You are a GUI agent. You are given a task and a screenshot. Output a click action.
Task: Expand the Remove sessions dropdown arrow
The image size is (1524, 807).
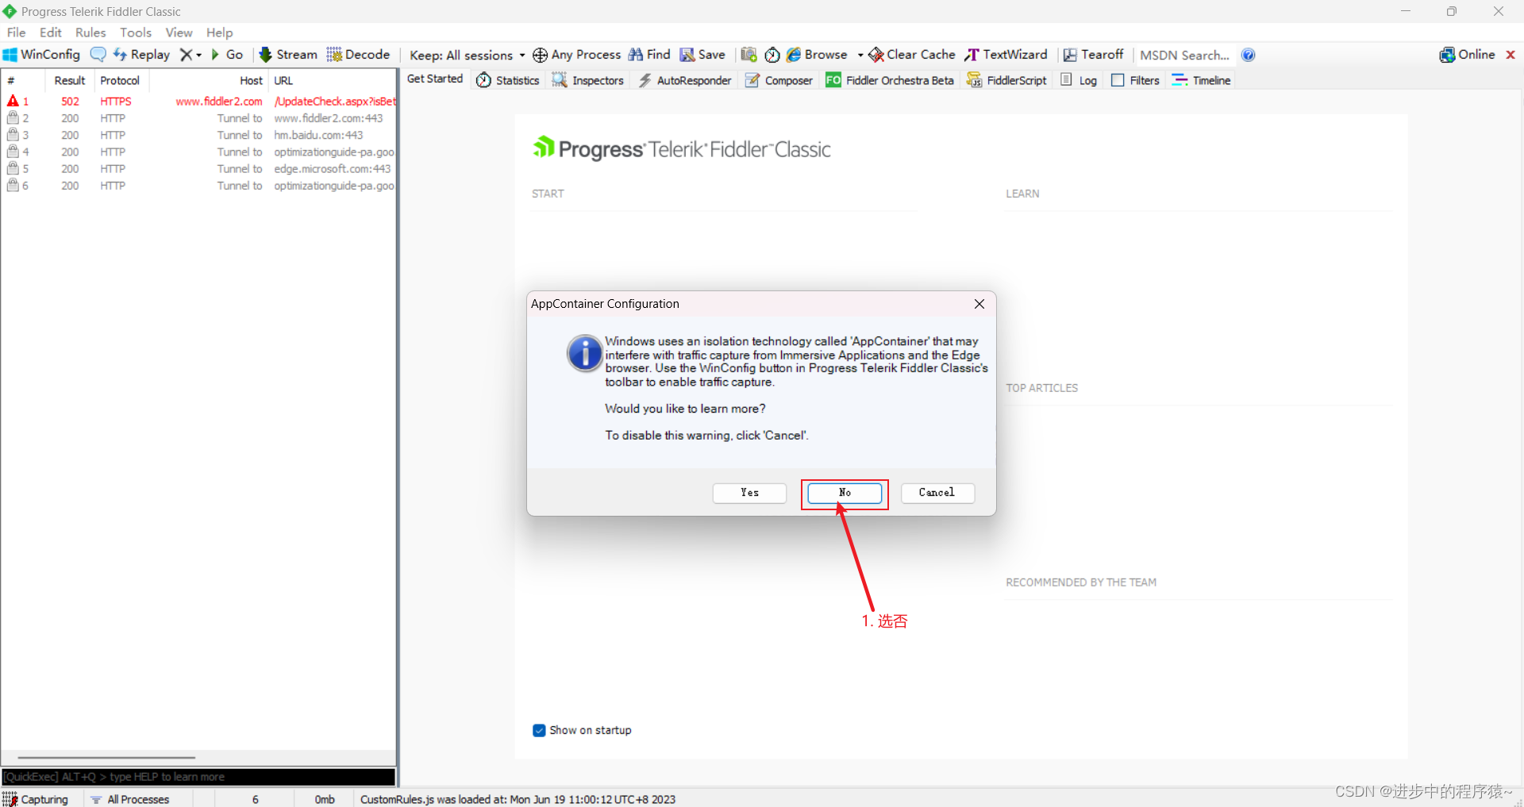[198, 55]
